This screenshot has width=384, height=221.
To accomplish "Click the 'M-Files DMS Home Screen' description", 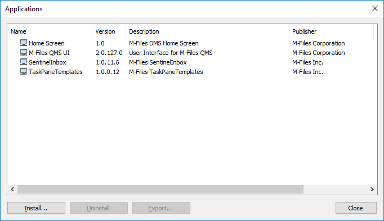I will [x=164, y=43].
